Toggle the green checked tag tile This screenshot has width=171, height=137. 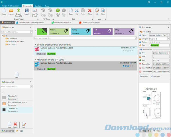coord(42,31)
